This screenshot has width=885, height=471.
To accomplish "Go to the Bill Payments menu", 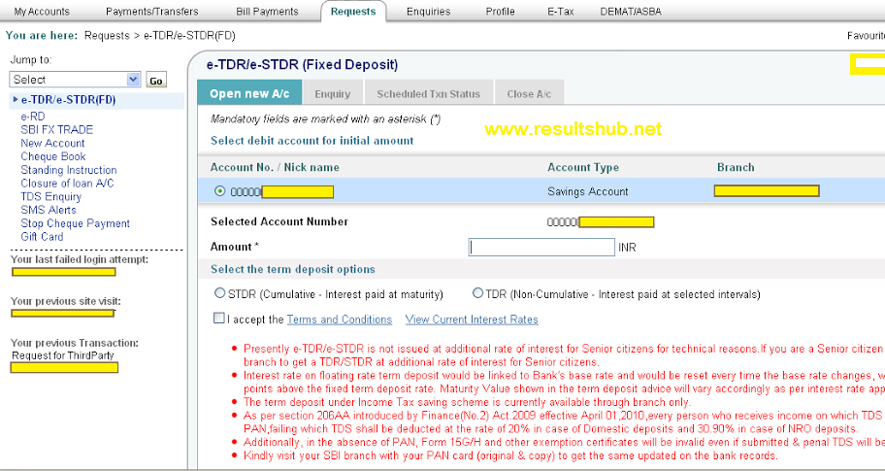I will click(x=267, y=12).
